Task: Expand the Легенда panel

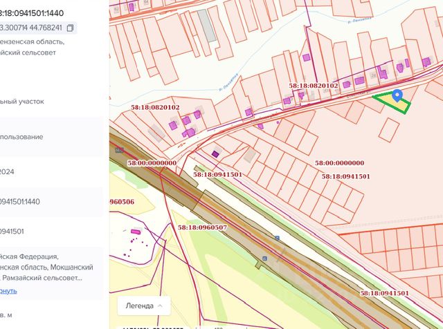Action: (x=144, y=305)
